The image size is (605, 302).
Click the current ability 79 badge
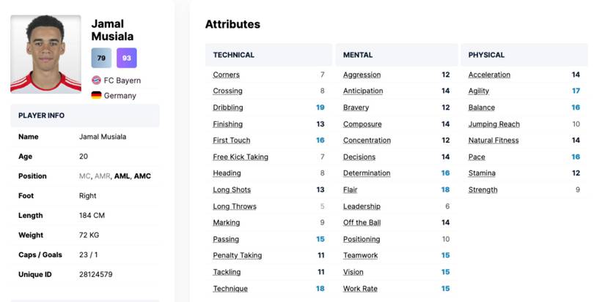101,58
